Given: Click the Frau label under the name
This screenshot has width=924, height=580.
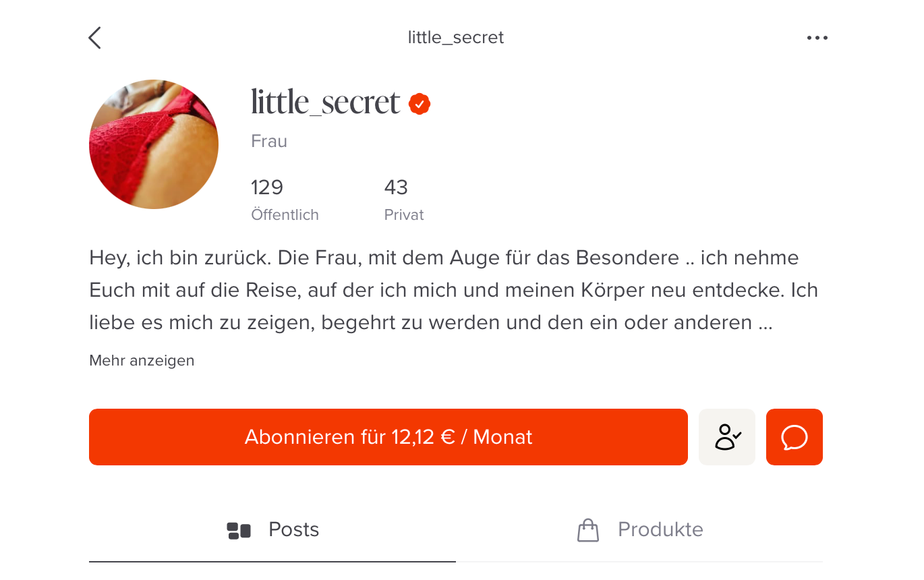Looking at the screenshot, I should pyautogui.click(x=269, y=142).
